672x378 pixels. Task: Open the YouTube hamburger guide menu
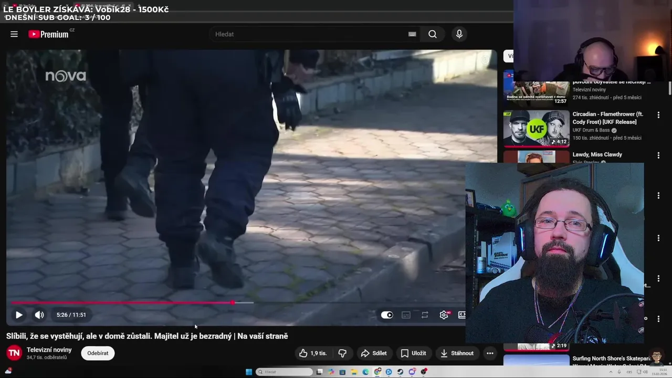pos(14,34)
